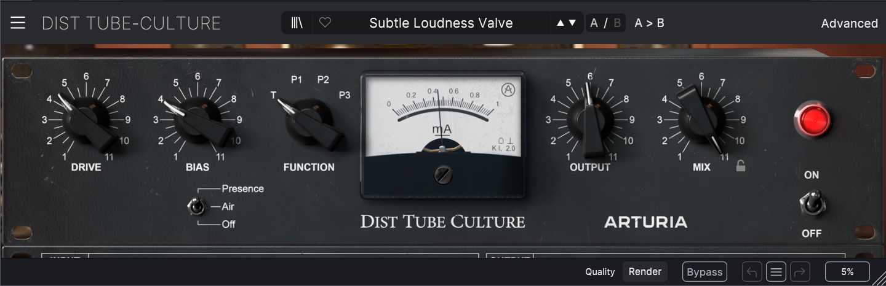Click the ARTURIA logo on the panel
886x286 pixels.
coord(646,222)
